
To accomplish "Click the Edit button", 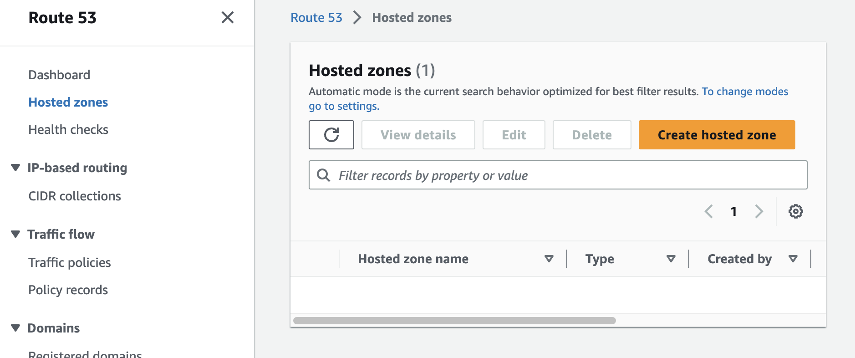I will point(514,135).
